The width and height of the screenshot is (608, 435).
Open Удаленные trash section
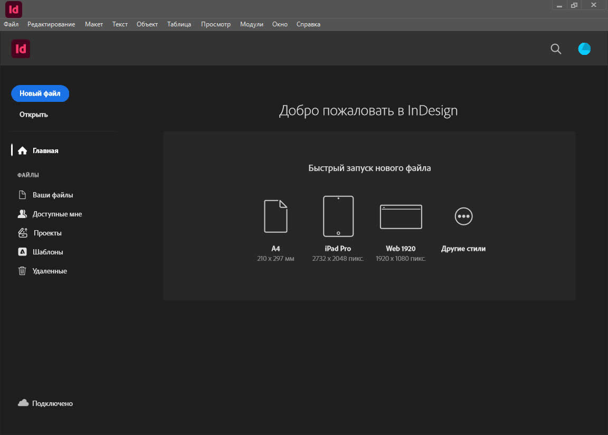[x=50, y=271]
